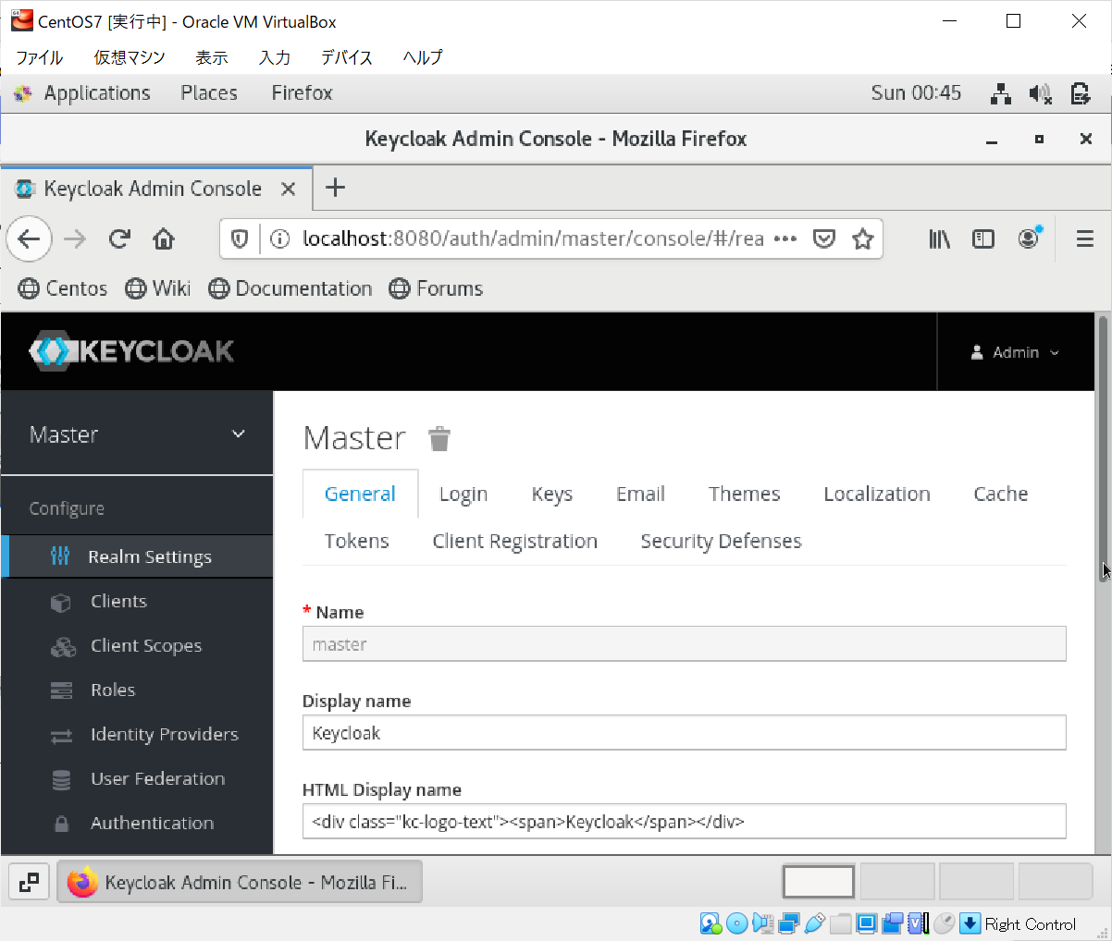Go back in Firefox history
The height and width of the screenshot is (941, 1112).
[x=29, y=239]
